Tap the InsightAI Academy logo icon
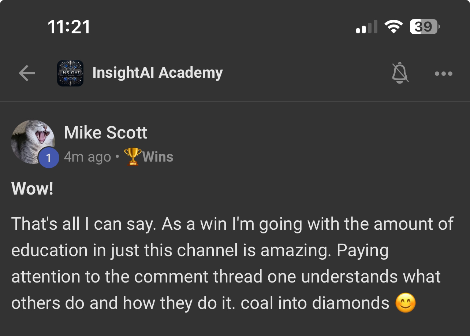The width and height of the screenshot is (470, 336). click(x=70, y=73)
